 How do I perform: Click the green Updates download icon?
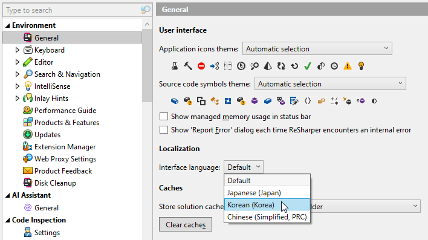click(x=28, y=134)
